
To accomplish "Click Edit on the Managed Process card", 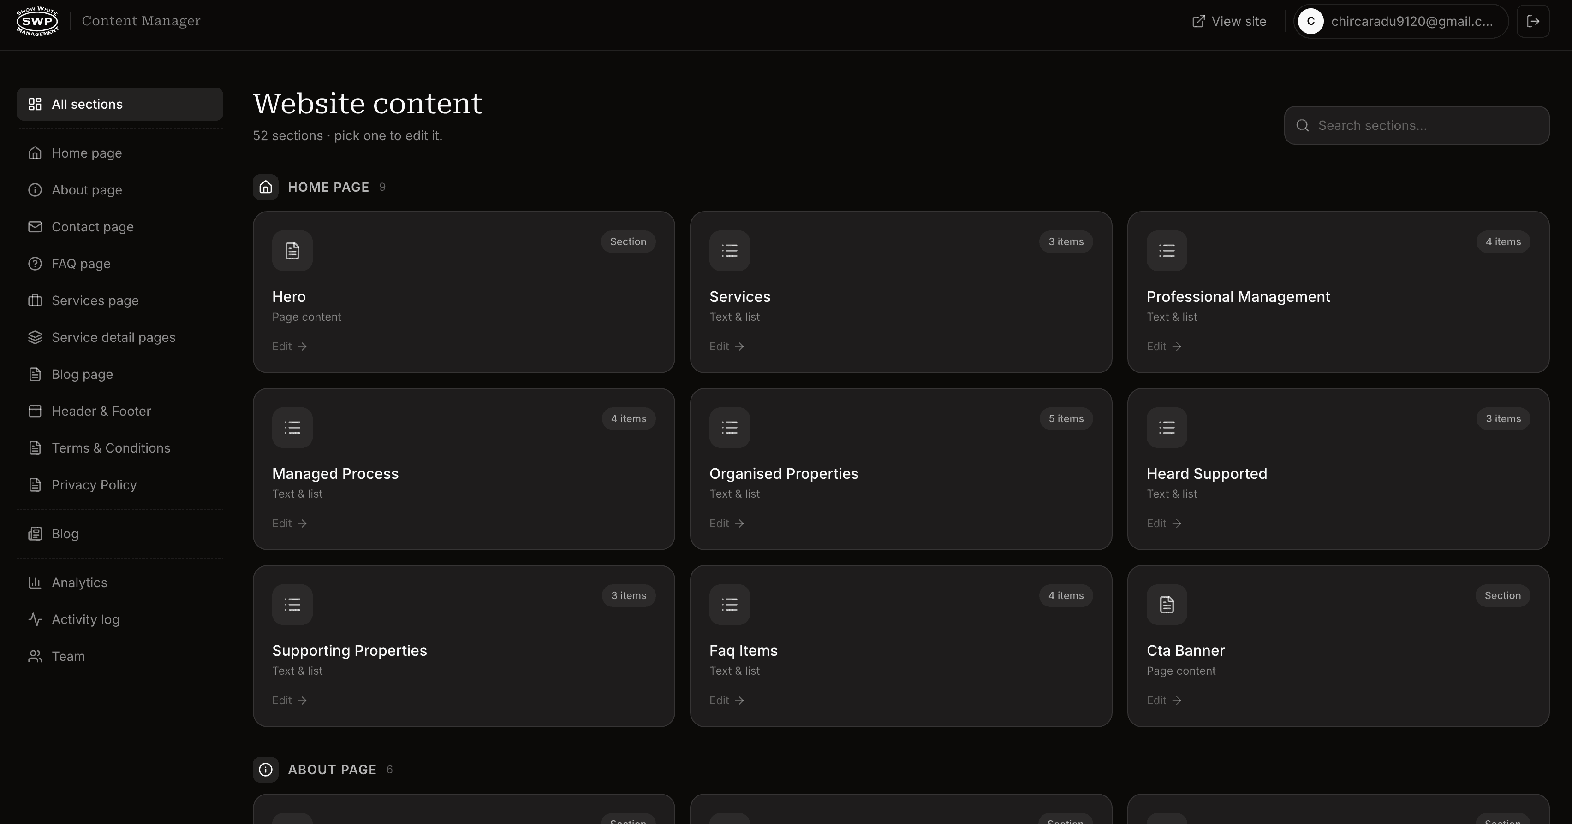I will [x=290, y=524].
